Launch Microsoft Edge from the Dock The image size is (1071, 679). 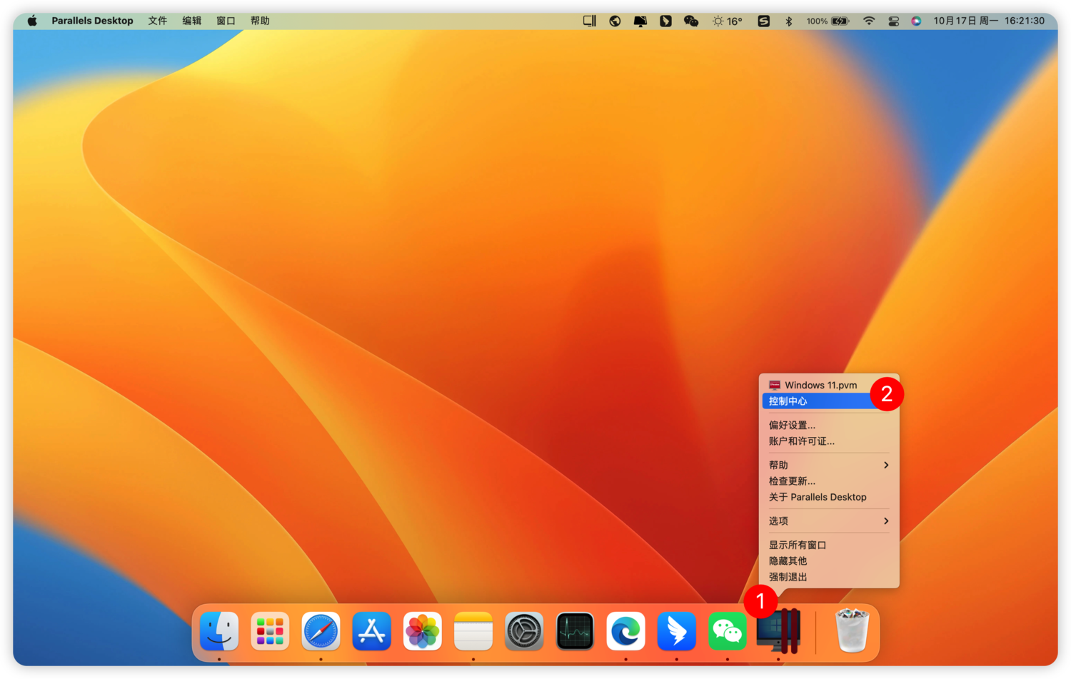tap(625, 631)
